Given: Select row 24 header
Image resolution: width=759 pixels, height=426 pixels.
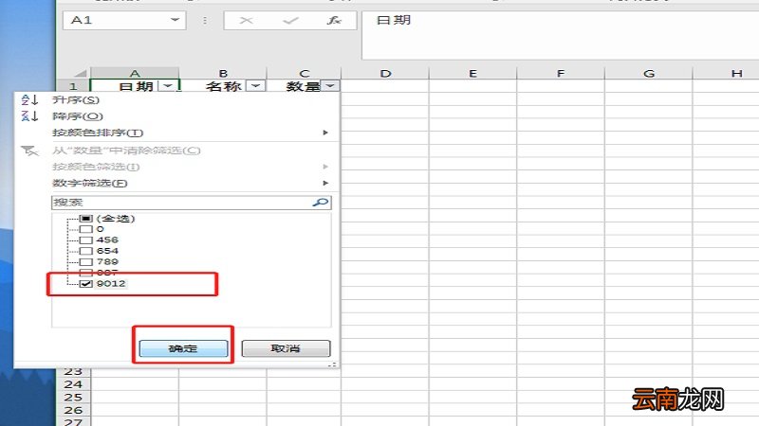Looking at the screenshot, I should click(x=73, y=384).
